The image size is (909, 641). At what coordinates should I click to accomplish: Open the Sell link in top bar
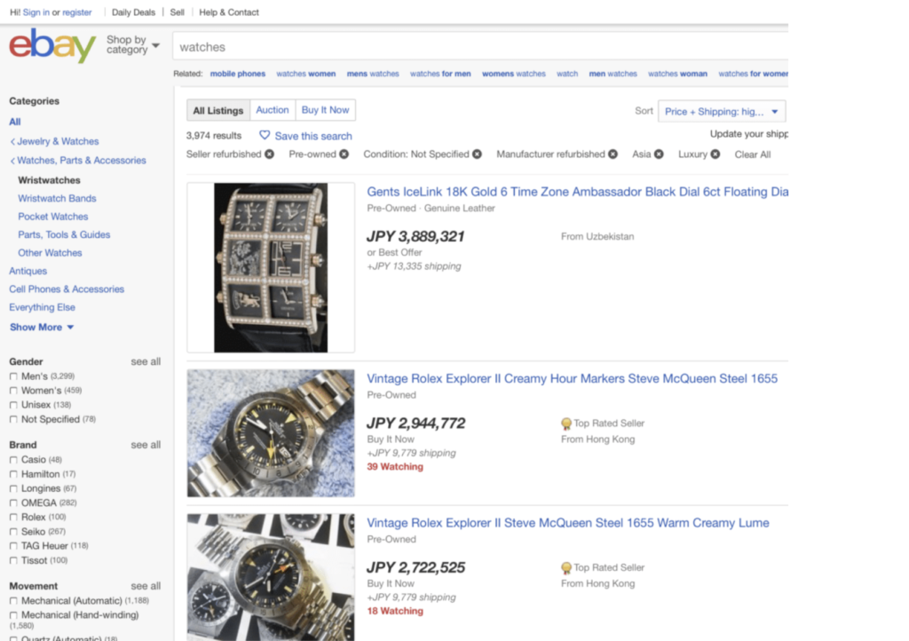tap(178, 12)
